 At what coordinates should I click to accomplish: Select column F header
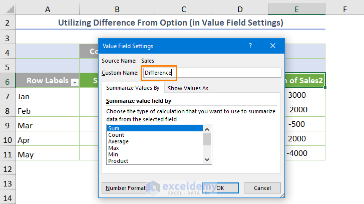click(345, 9)
